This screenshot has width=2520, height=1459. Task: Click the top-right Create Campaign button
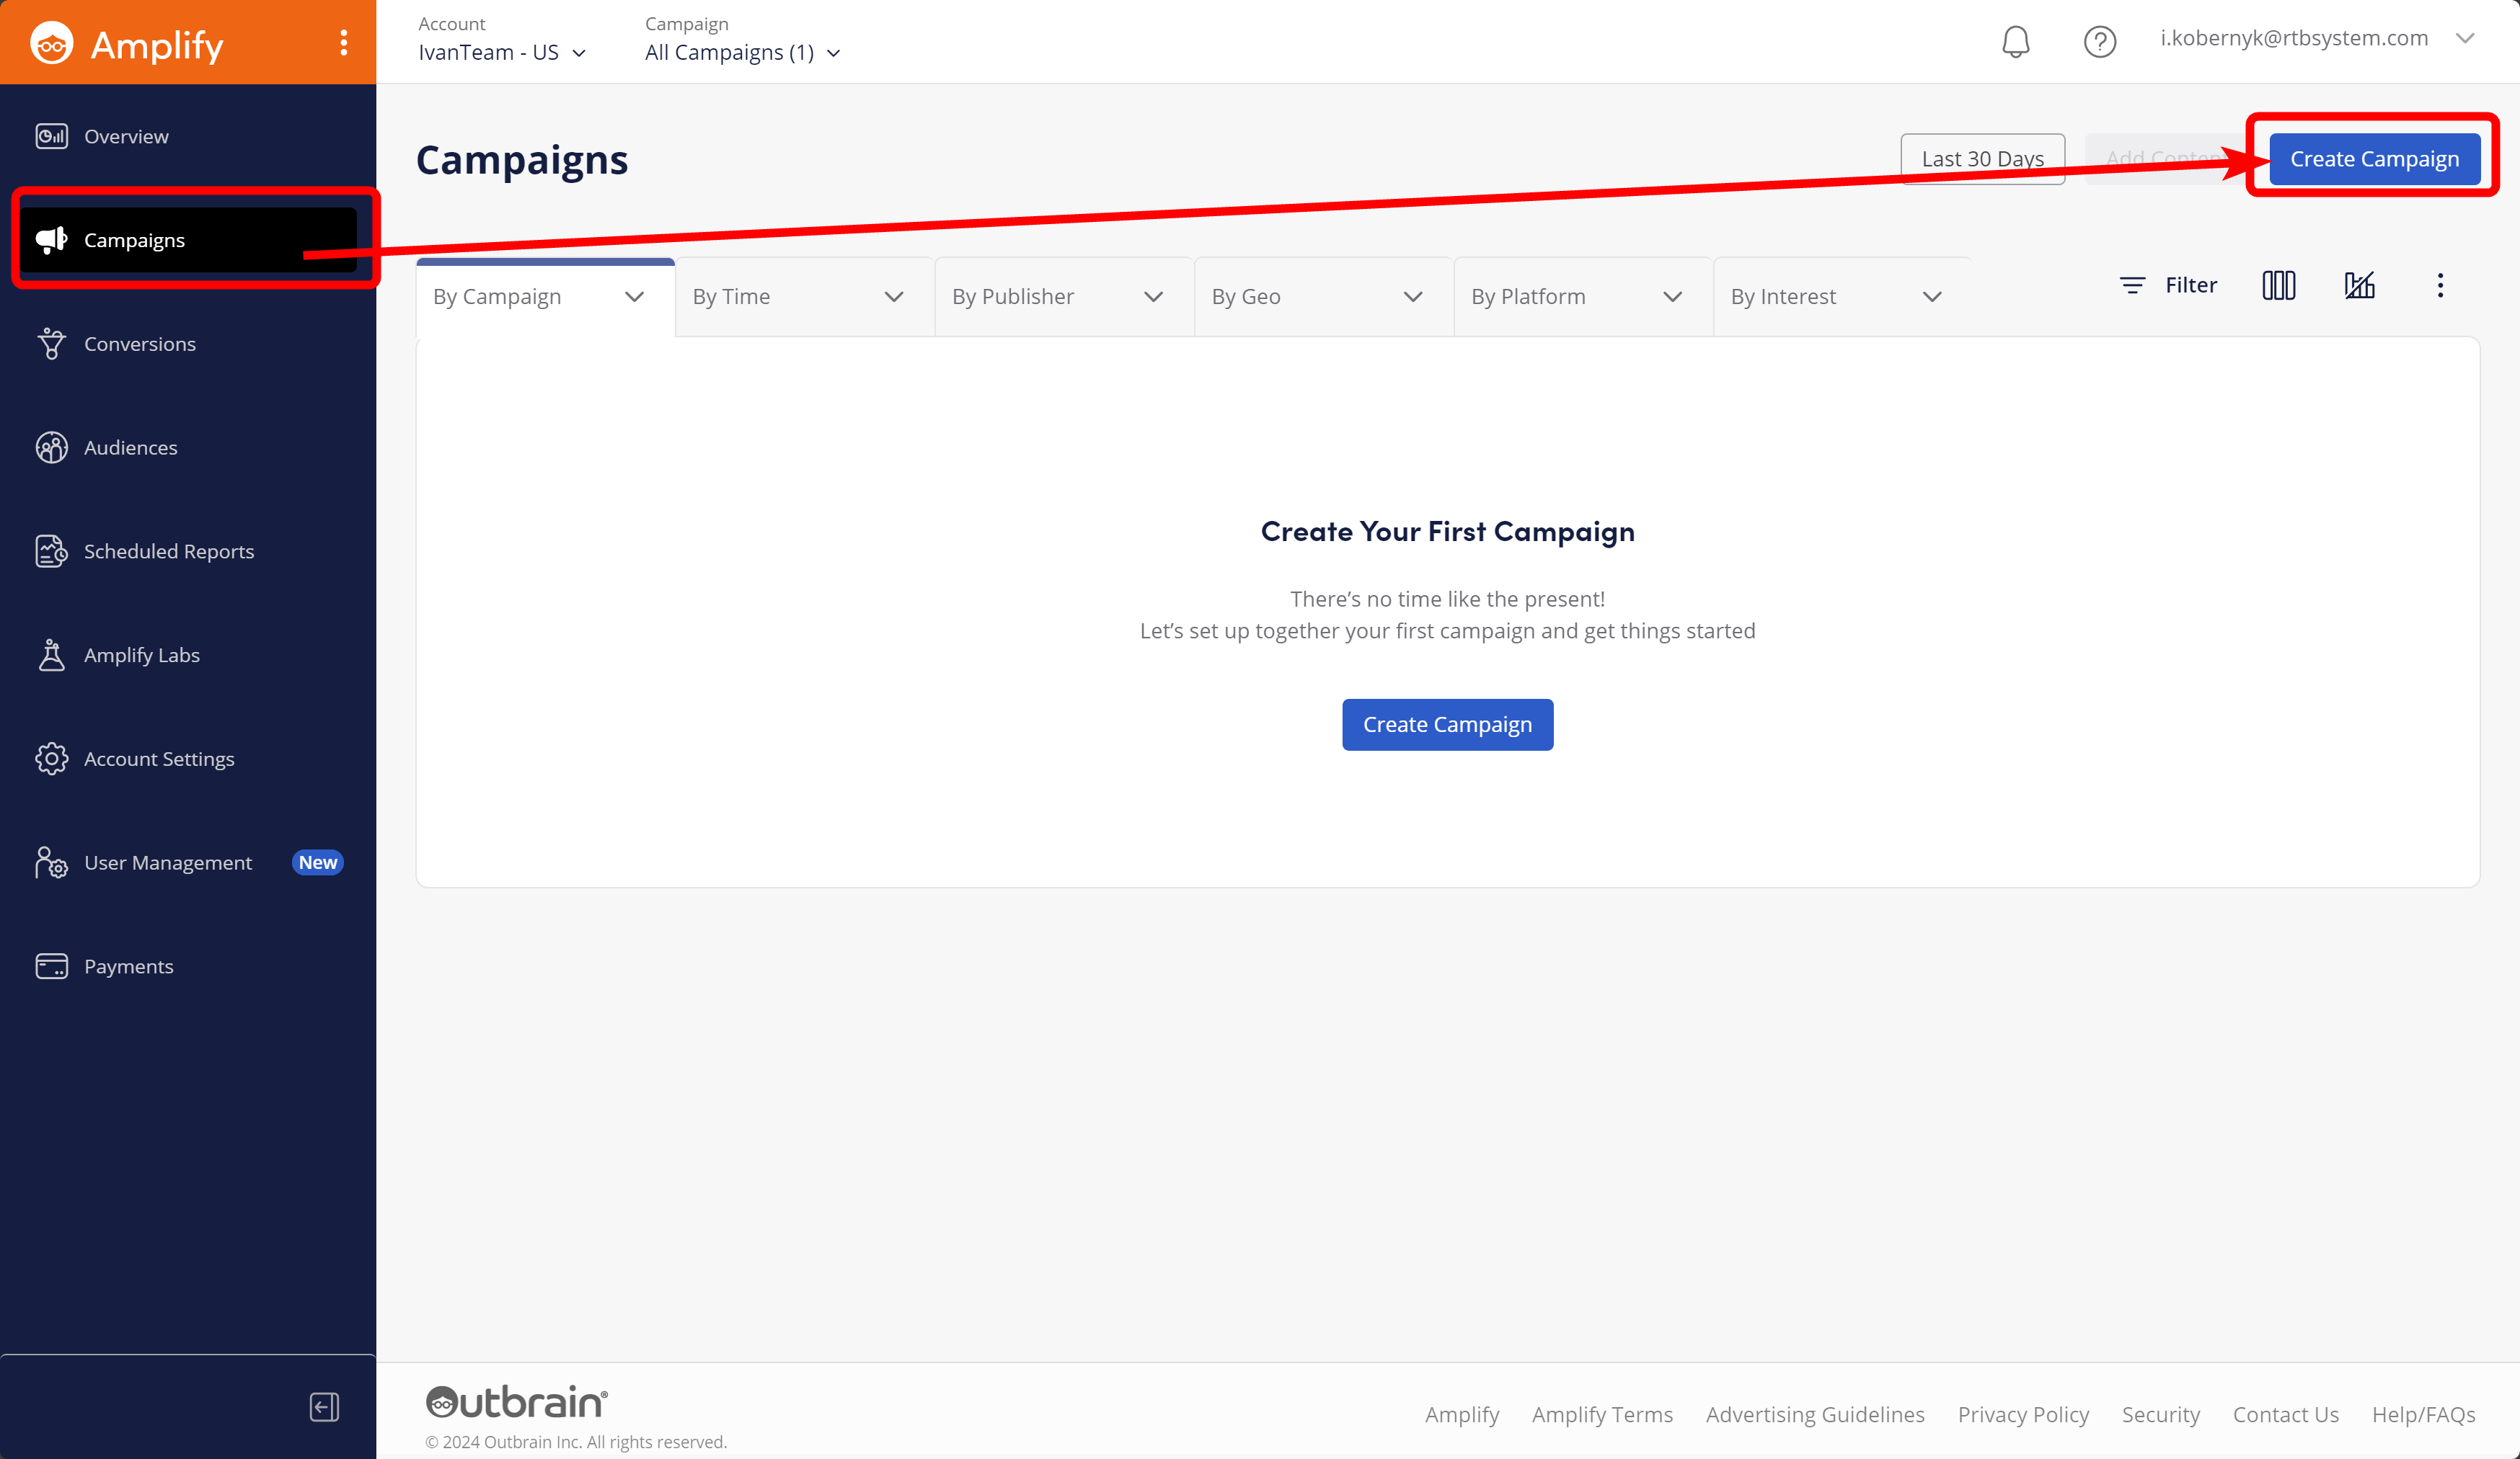coord(2374,159)
